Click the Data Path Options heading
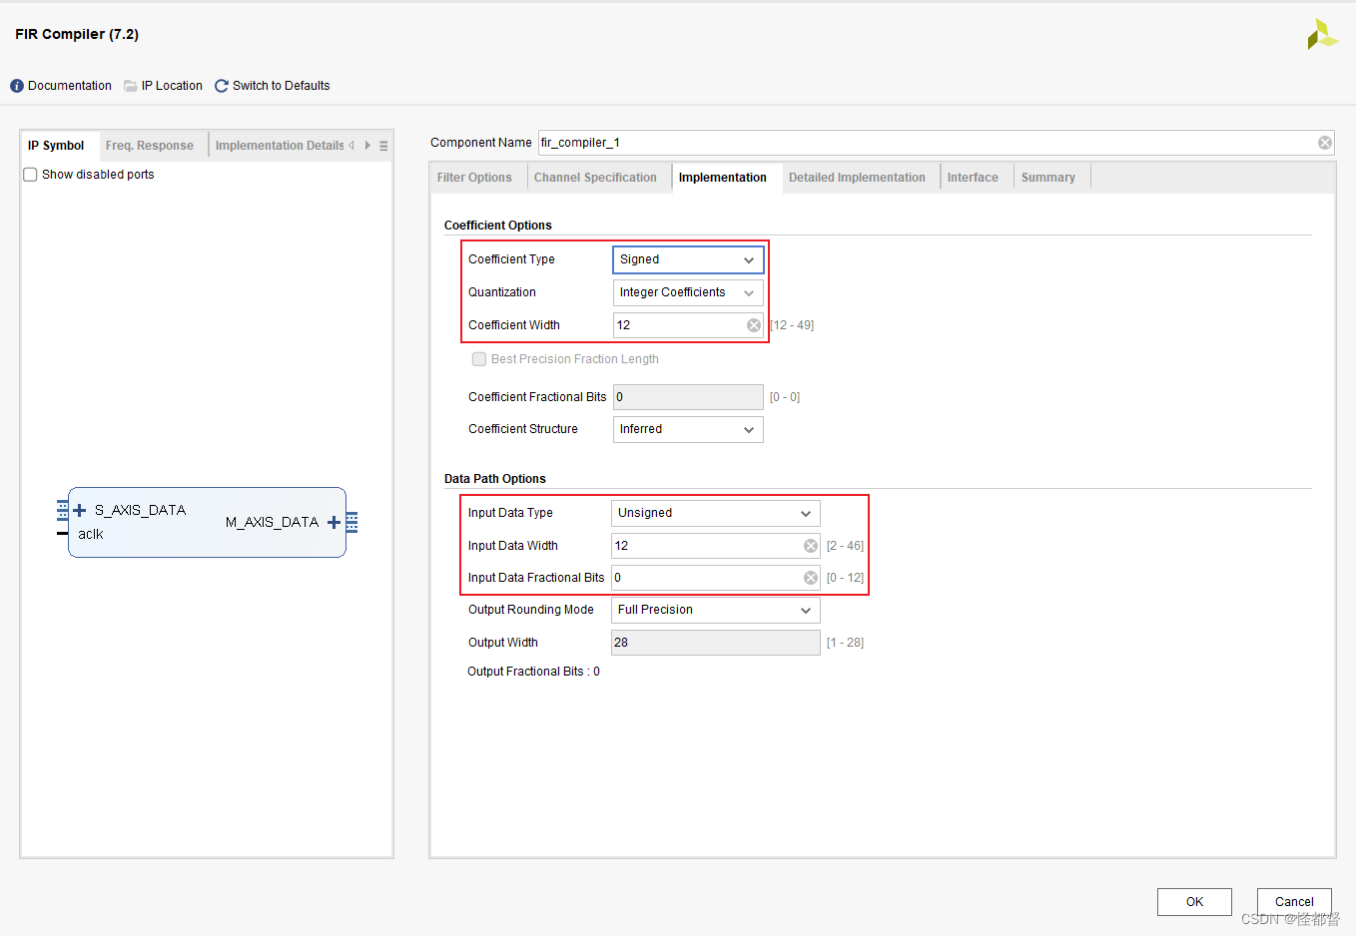Viewport: 1356px width, 936px height. pyautogui.click(x=495, y=479)
